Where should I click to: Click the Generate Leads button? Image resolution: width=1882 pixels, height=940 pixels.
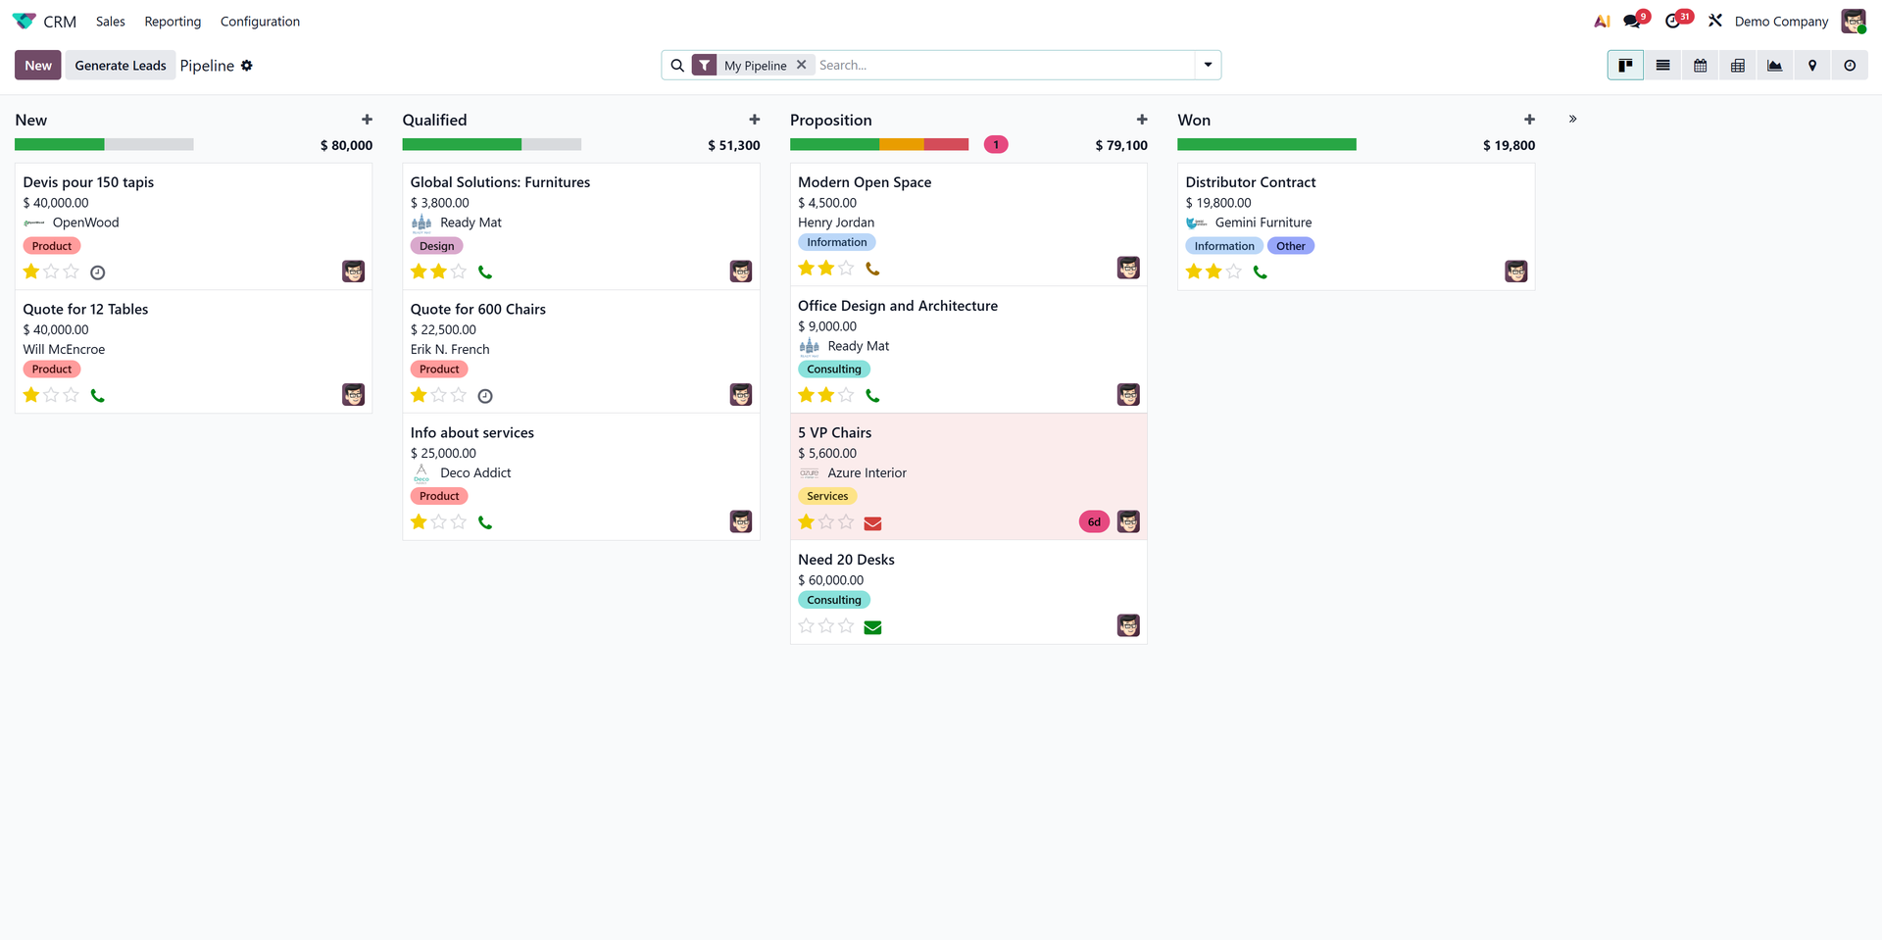tap(120, 65)
